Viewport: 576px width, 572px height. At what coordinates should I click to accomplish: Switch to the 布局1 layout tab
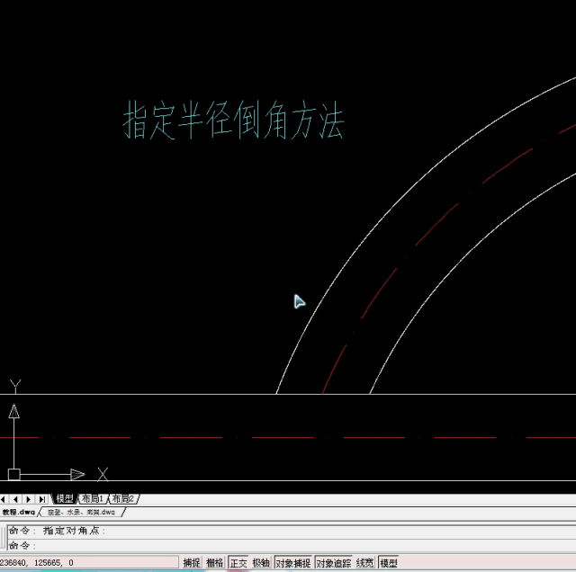point(92,498)
